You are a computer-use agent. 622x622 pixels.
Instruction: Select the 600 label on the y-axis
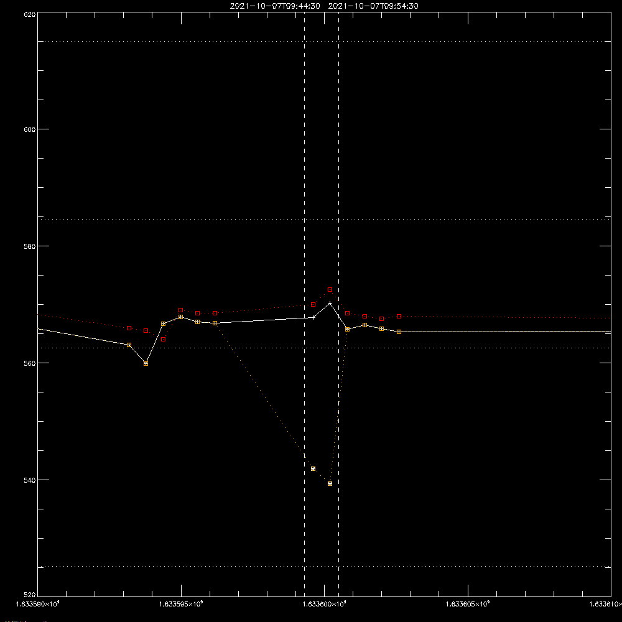coord(30,129)
